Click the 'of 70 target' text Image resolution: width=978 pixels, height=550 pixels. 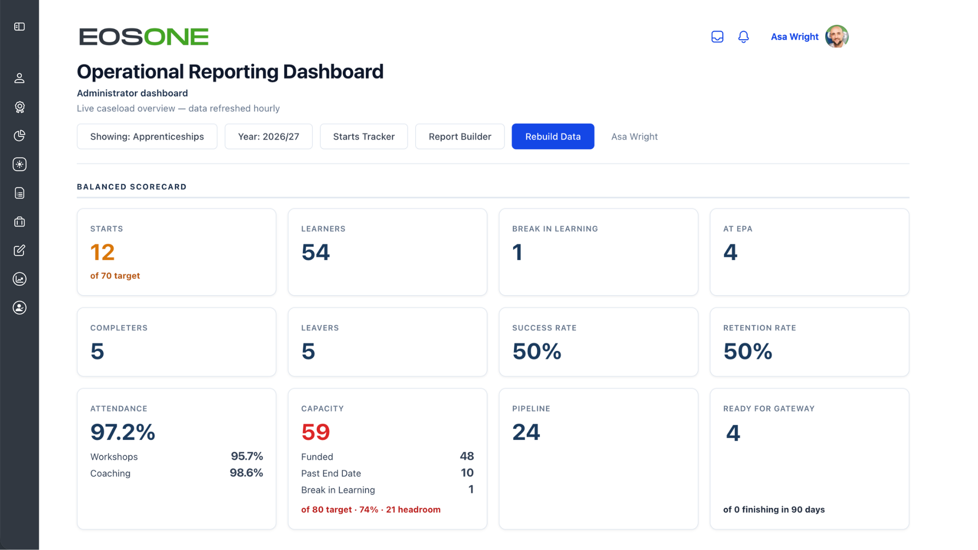pyautogui.click(x=115, y=276)
